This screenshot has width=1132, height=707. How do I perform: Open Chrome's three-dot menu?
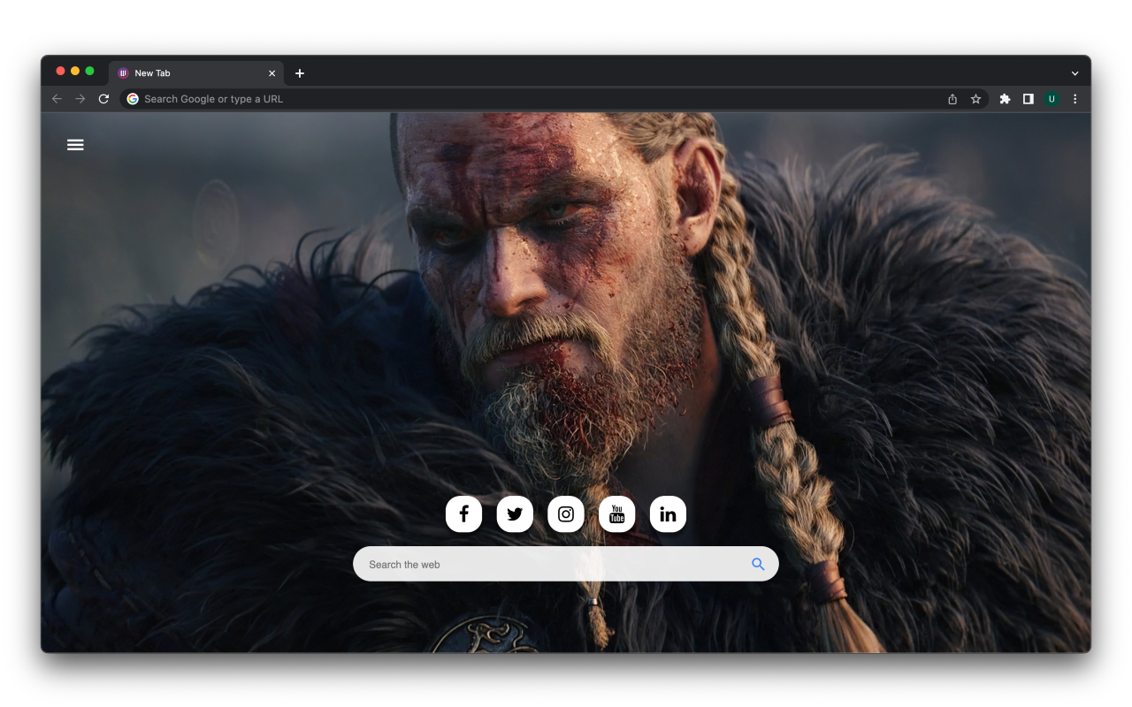tap(1075, 99)
